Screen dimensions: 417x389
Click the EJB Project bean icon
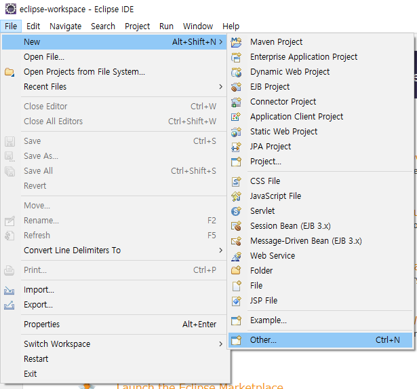tap(236, 87)
